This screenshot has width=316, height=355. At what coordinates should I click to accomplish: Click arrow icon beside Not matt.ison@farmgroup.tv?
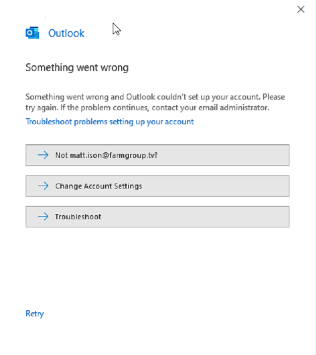pos(43,155)
